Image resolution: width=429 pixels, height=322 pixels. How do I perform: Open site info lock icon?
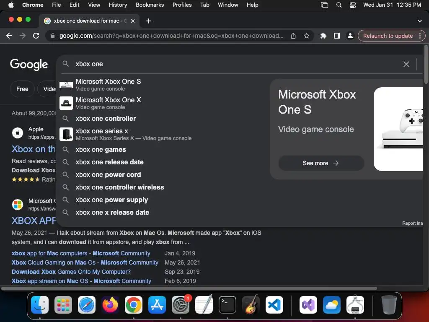[x=53, y=36]
